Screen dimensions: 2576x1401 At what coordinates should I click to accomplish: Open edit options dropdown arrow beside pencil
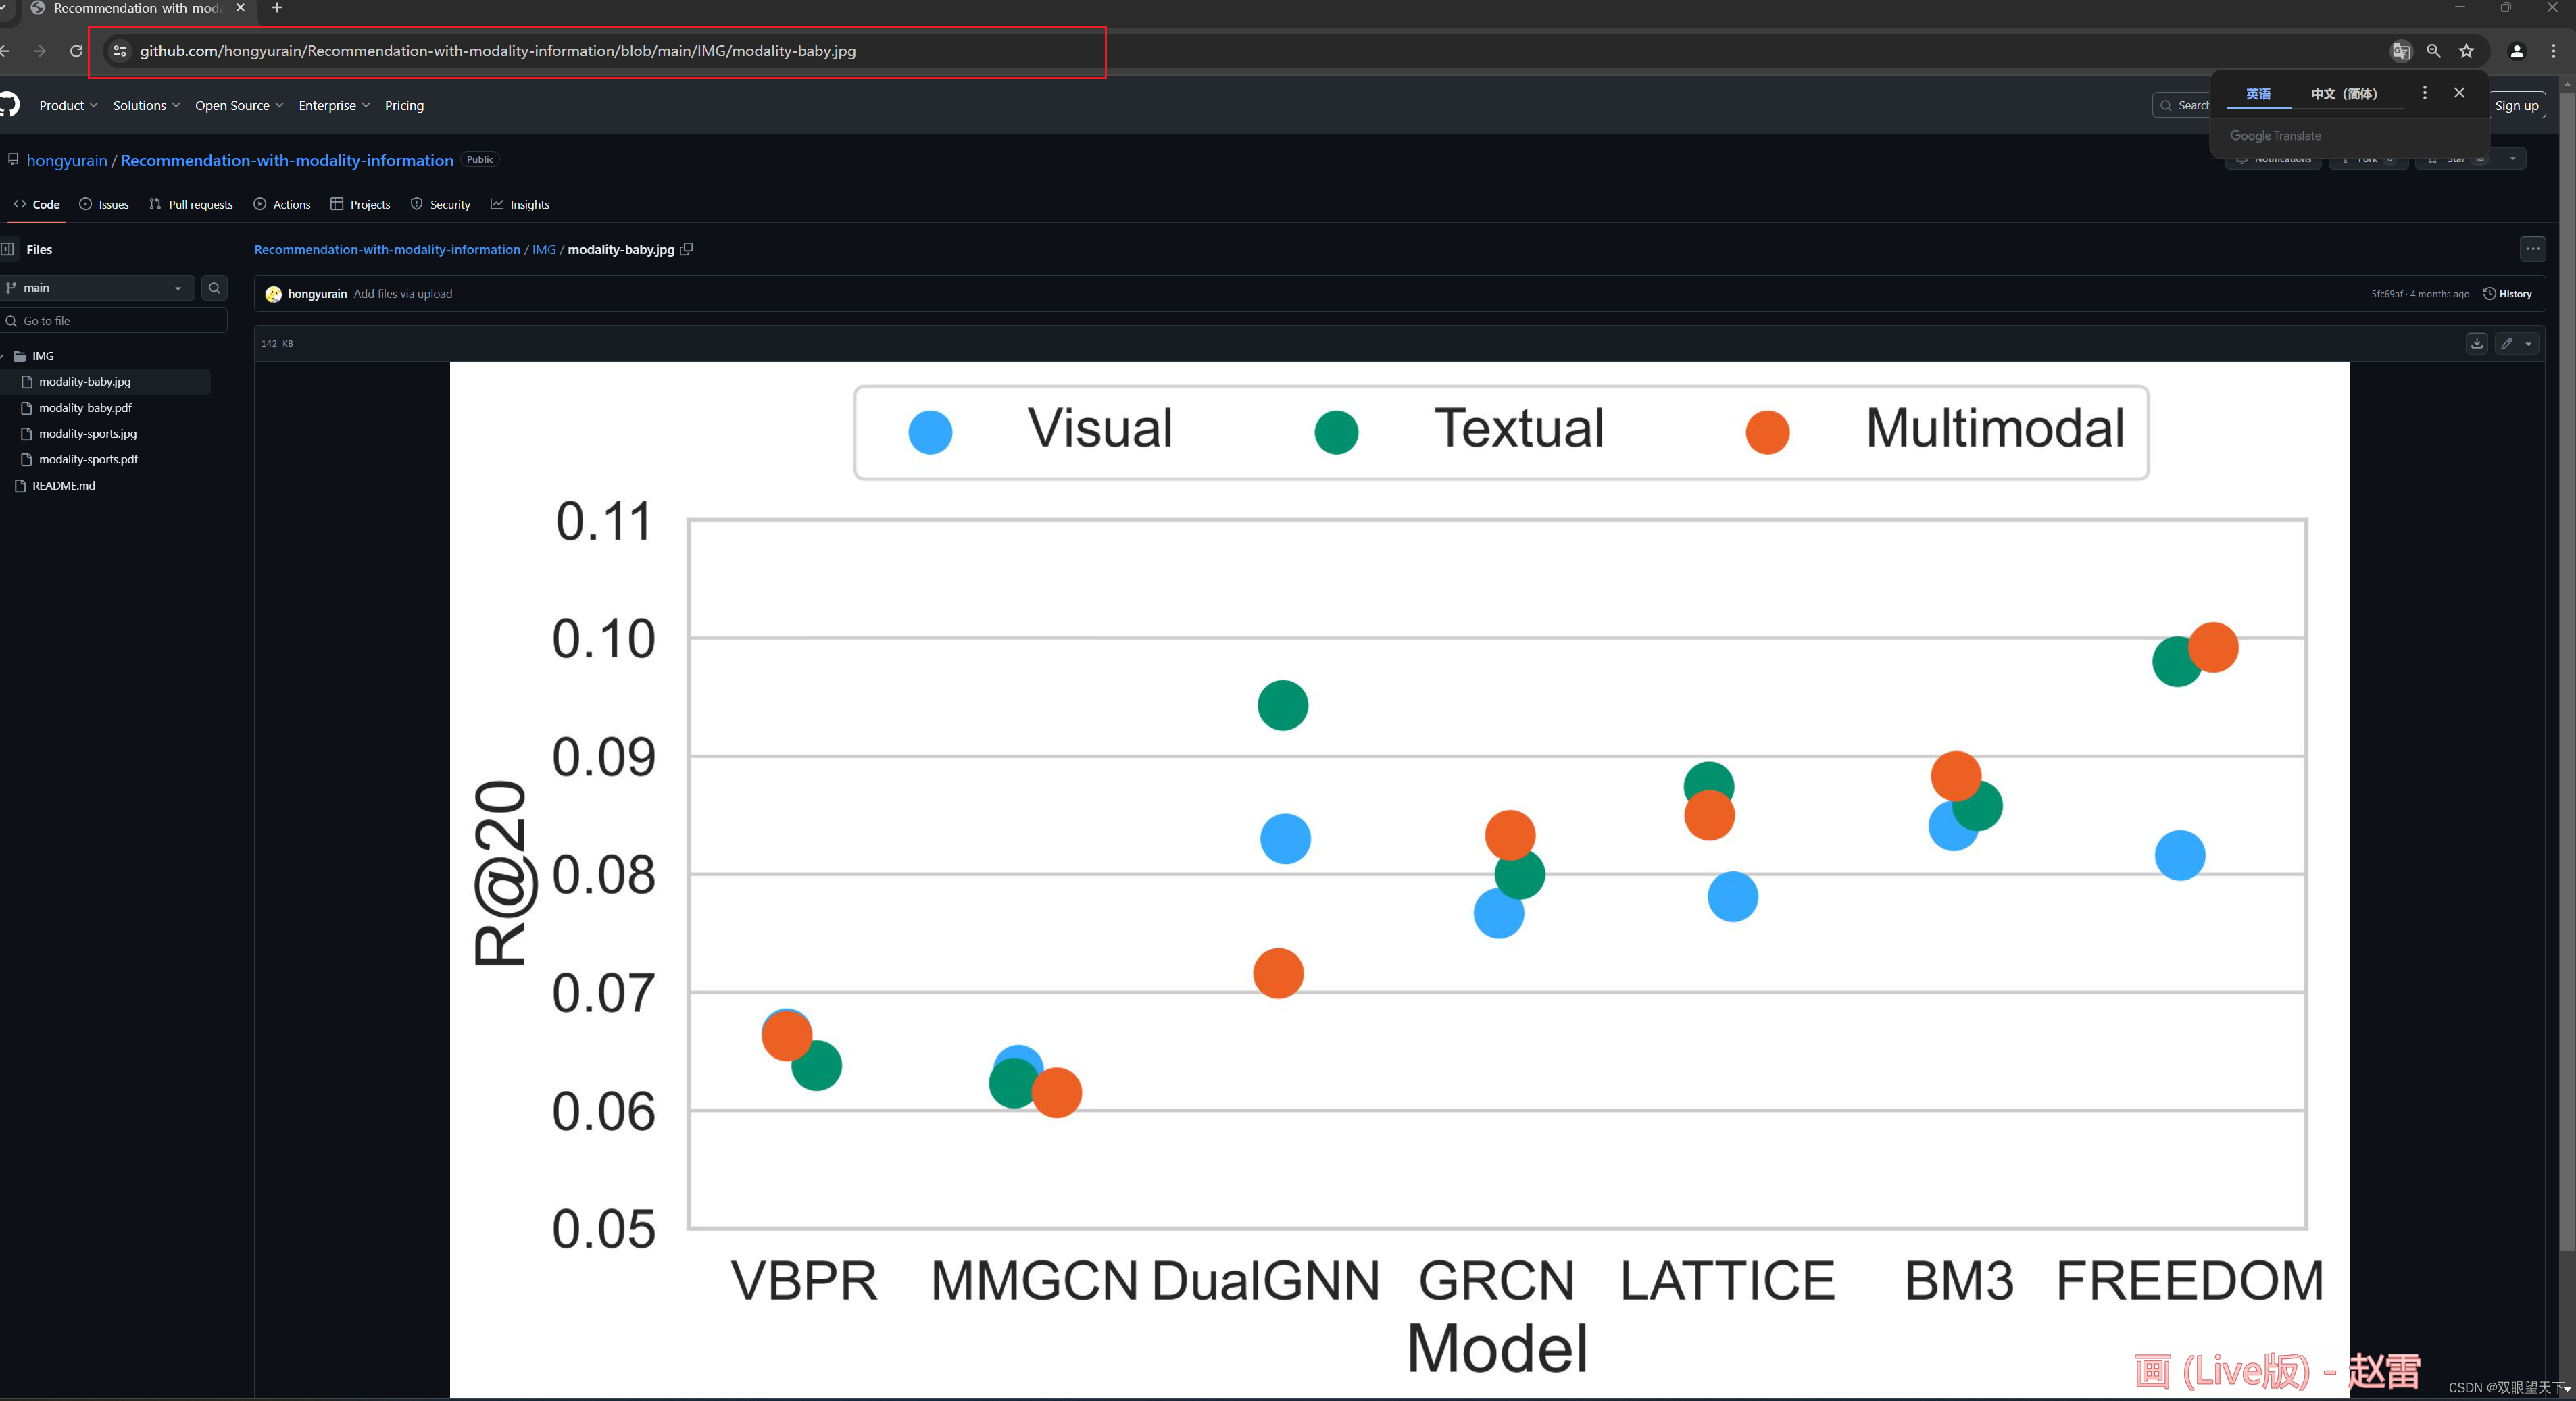point(2529,344)
